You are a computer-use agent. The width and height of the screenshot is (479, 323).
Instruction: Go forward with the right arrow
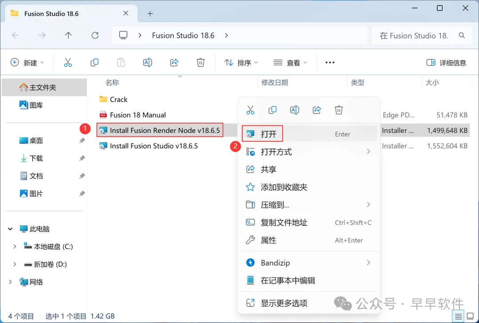point(42,35)
